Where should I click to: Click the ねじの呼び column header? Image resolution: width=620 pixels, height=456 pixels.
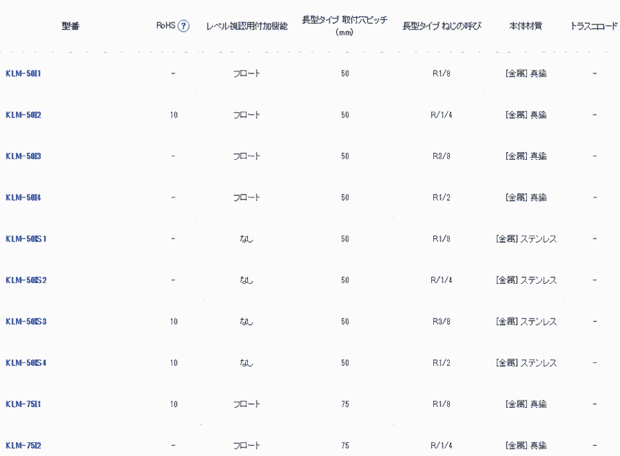click(441, 26)
